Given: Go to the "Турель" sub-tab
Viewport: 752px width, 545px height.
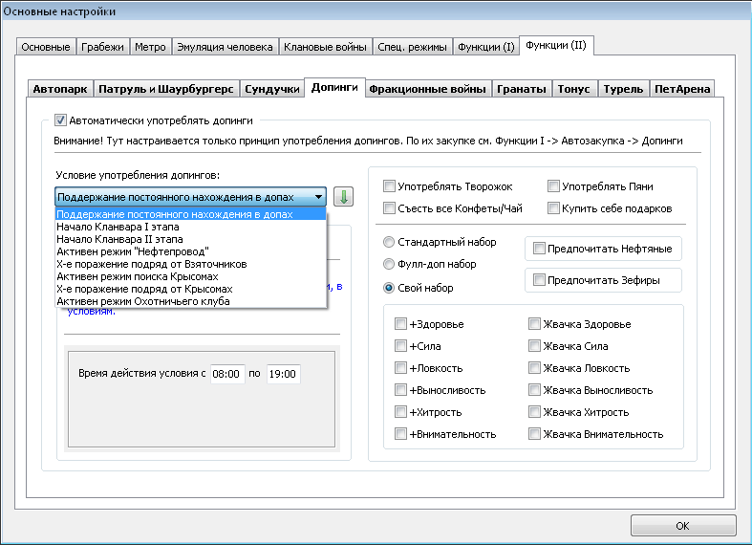Looking at the screenshot, I should coord(623,89).
